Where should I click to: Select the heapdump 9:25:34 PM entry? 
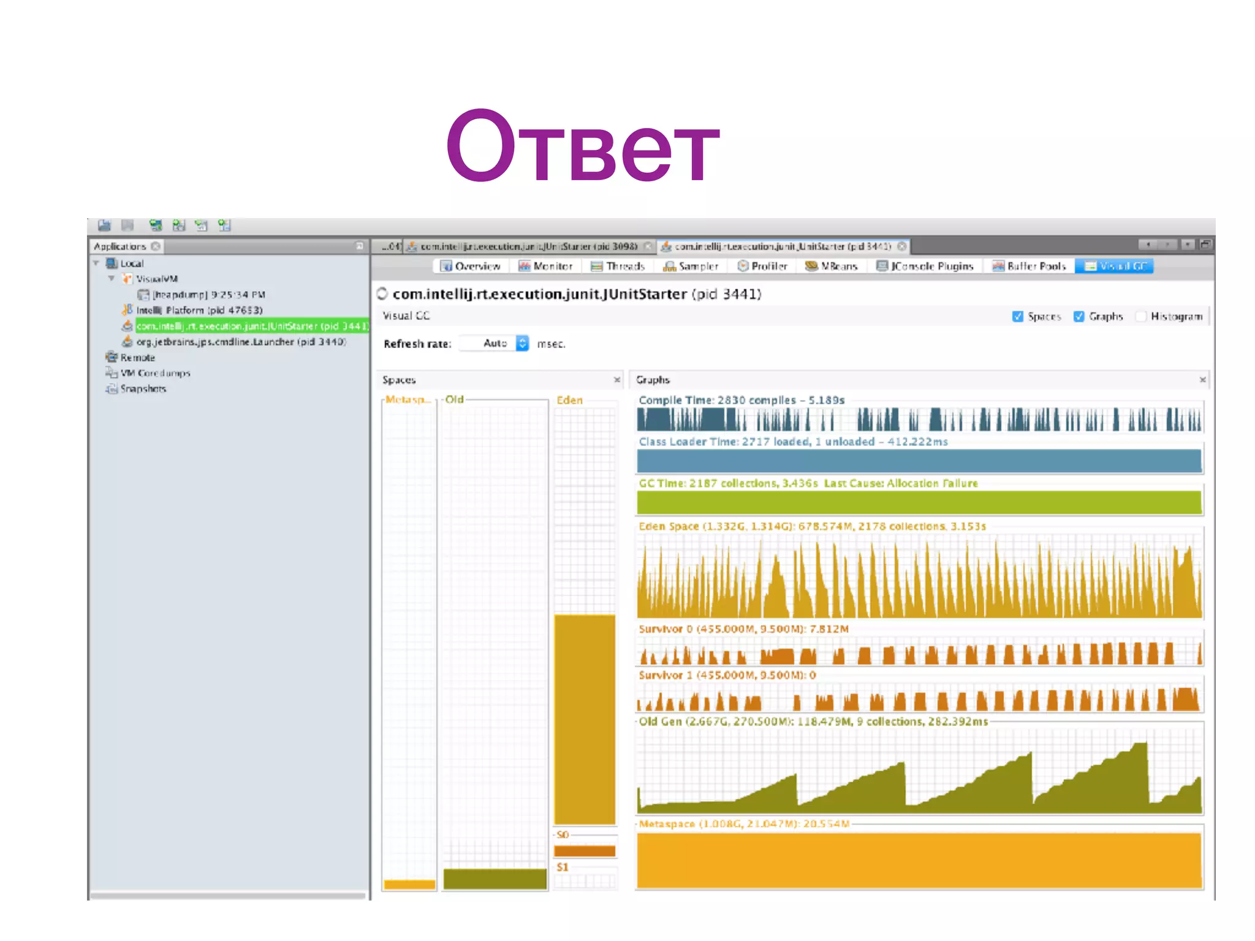(208, 295)
